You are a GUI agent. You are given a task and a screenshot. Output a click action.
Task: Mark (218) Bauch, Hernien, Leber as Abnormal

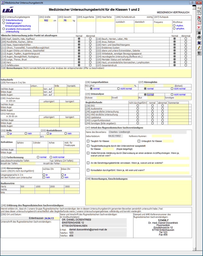186,39
